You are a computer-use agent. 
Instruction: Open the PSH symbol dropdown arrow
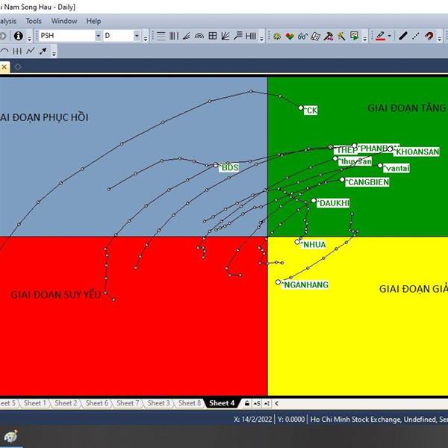pos(98,36)
